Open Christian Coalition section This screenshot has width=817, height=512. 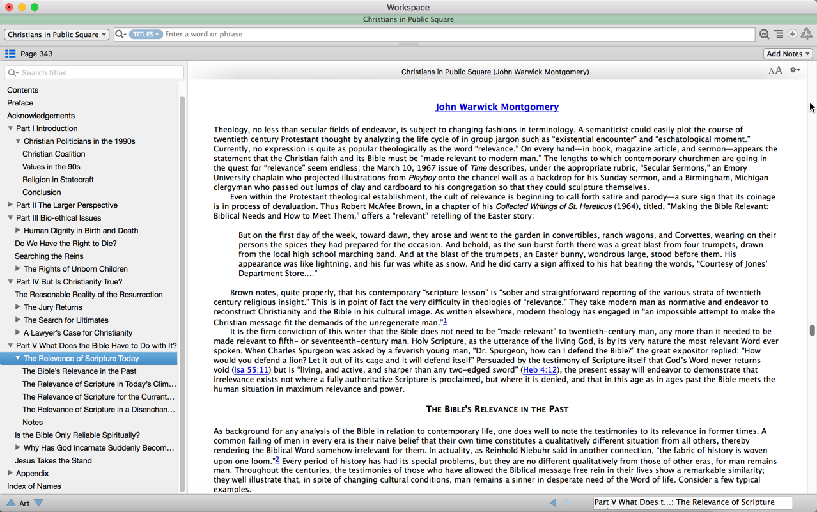pos(54,154)
